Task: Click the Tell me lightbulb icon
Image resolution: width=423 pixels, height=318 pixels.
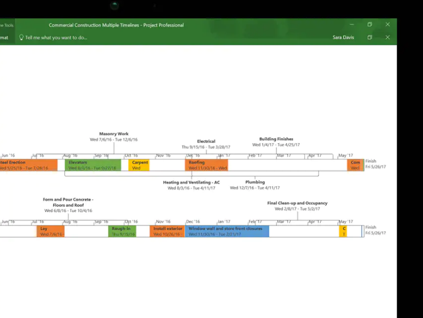Action: (x=21, y=38)
